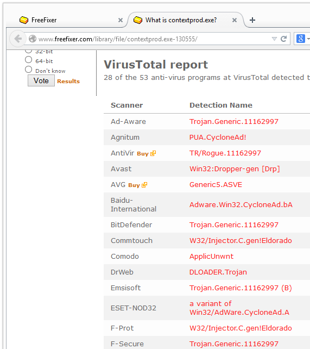The height and width of the screenshot is (349, 310).
Task: Click the FreeFixer tab favicon
Action: (24, 20)
